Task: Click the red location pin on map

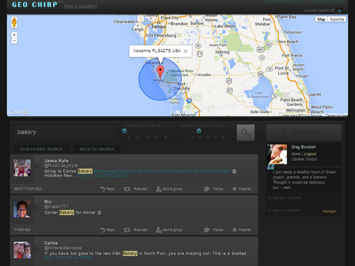Action: click(x=160, y=72)
